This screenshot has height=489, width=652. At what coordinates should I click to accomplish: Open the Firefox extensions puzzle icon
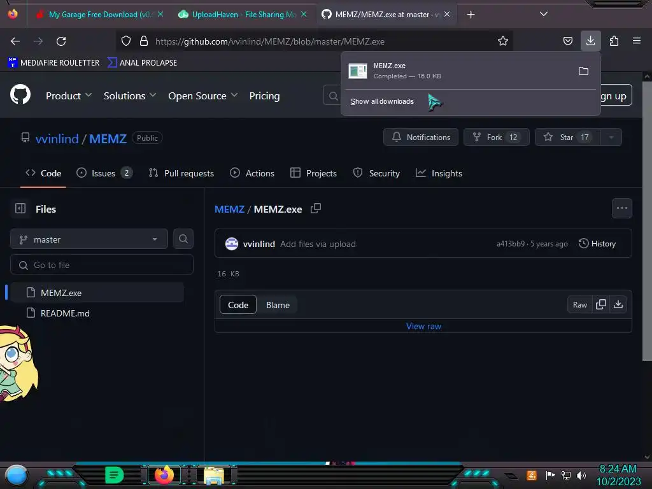click(x=614, y=41)
